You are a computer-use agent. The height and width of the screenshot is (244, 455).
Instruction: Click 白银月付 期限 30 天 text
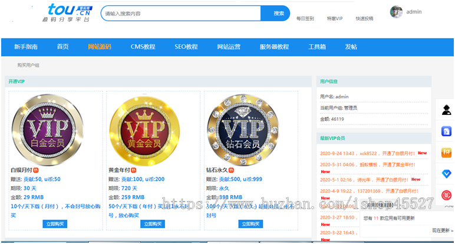tap(24, 188)
